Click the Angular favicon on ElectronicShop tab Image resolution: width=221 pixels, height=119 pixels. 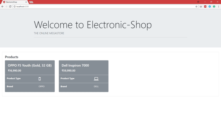tap(4, 2)
